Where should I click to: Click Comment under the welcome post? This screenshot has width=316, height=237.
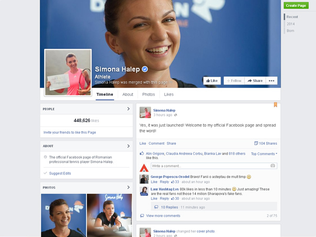156,144
